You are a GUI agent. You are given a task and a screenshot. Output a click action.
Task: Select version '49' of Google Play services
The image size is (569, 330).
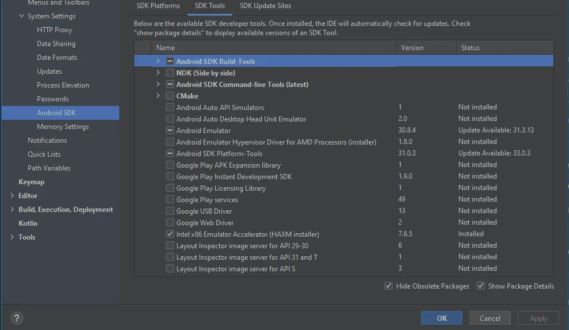[401, 199]
